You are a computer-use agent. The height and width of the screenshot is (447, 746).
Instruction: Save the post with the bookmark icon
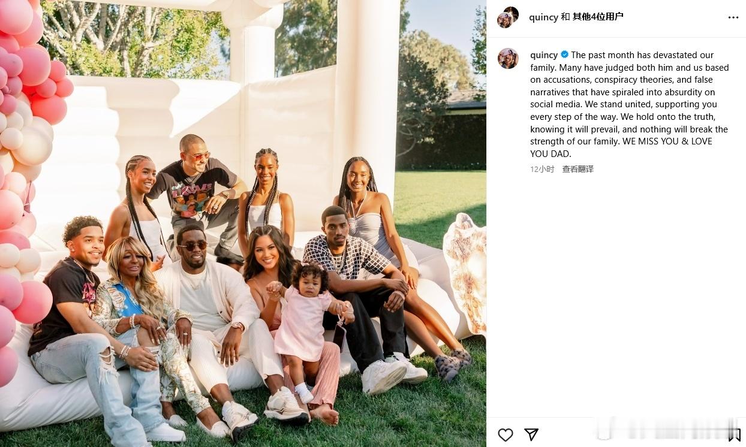click(x=734, y=434)
